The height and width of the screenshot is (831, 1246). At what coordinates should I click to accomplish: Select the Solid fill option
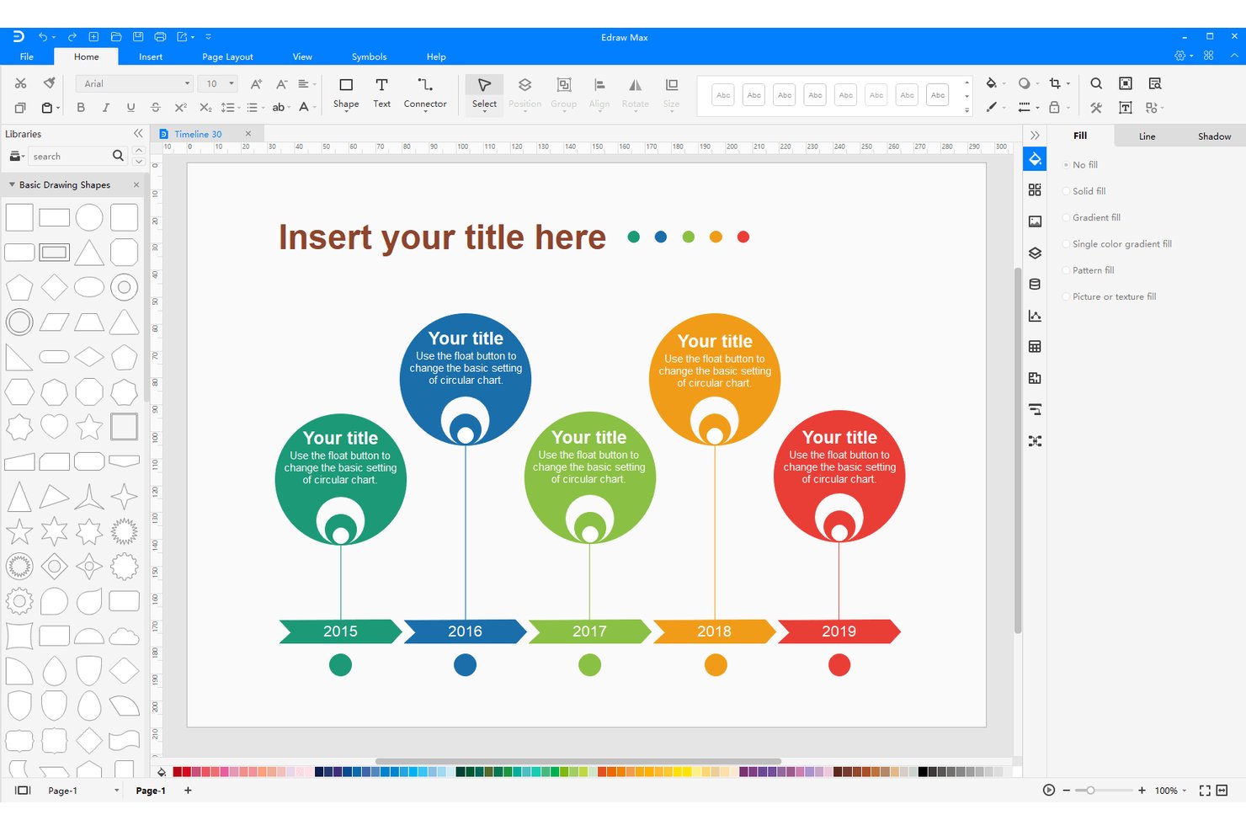click(x=1084, y=191)
